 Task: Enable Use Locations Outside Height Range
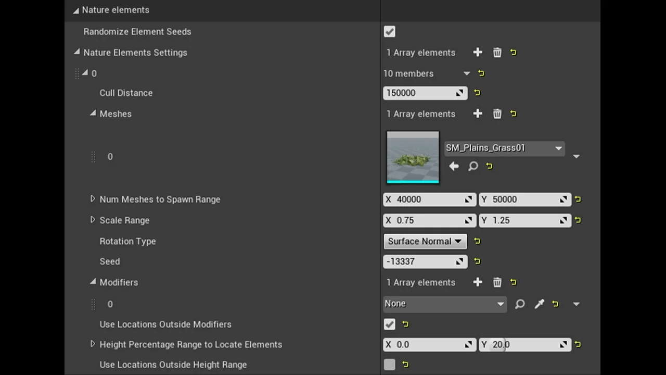[389, 365]
